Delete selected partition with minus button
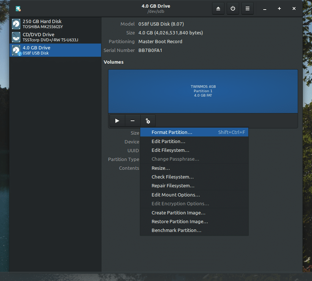 [133, 121]
